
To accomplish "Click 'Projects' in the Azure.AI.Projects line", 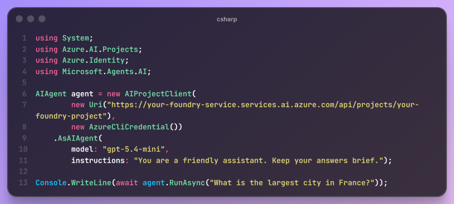I will click(120, 49).
